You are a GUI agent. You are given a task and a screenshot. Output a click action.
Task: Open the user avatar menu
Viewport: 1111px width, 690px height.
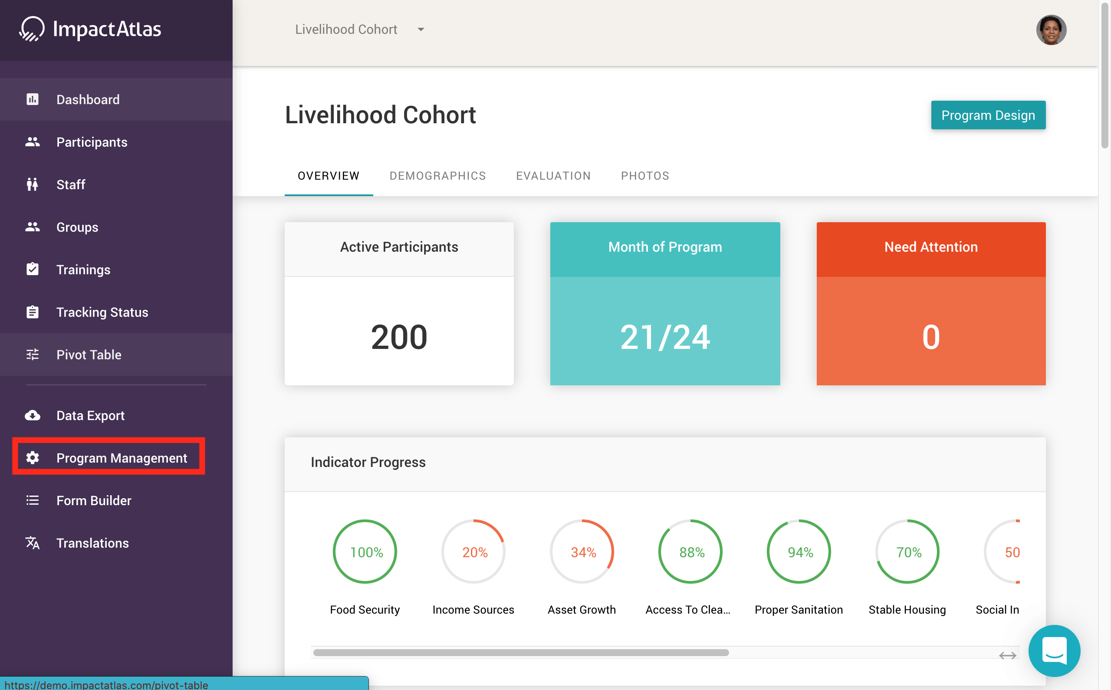pos(1051,30)
